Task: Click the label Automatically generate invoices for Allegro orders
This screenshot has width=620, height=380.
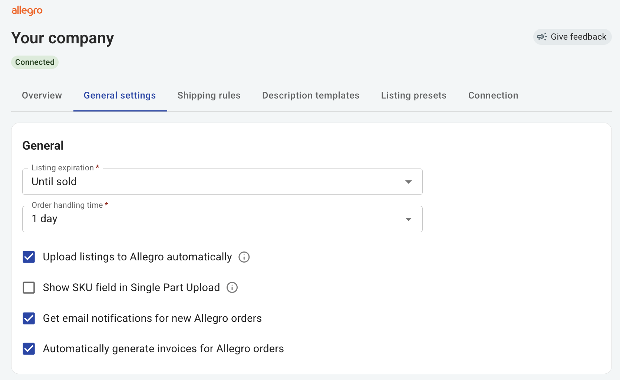Action: pos(164,349)
